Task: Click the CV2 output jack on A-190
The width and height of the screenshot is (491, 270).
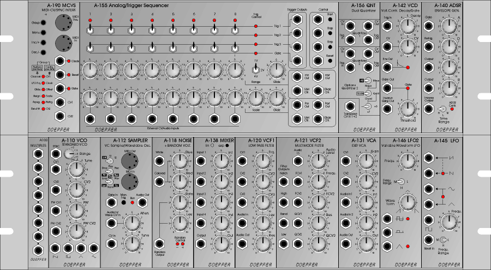Action: pos(60,116)
